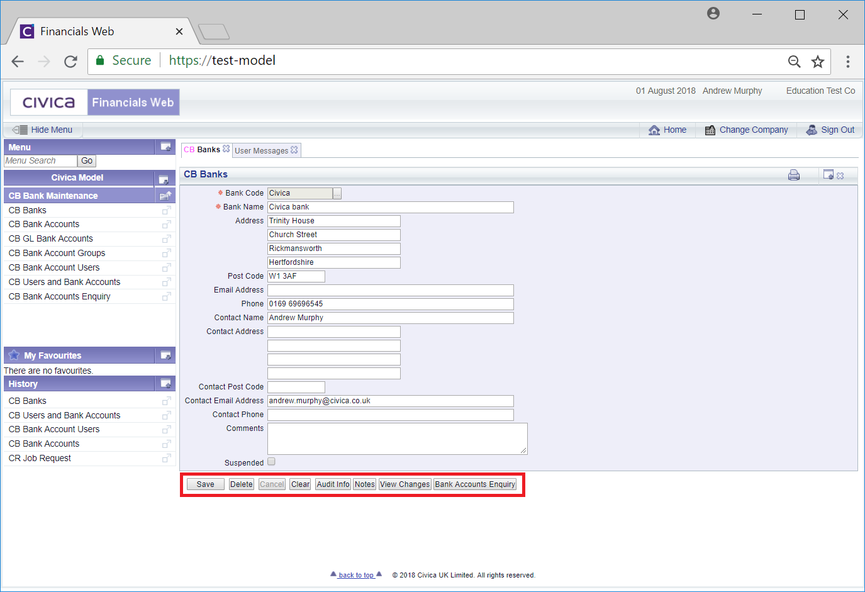Click Change Company link

click(x=747, y=130)
